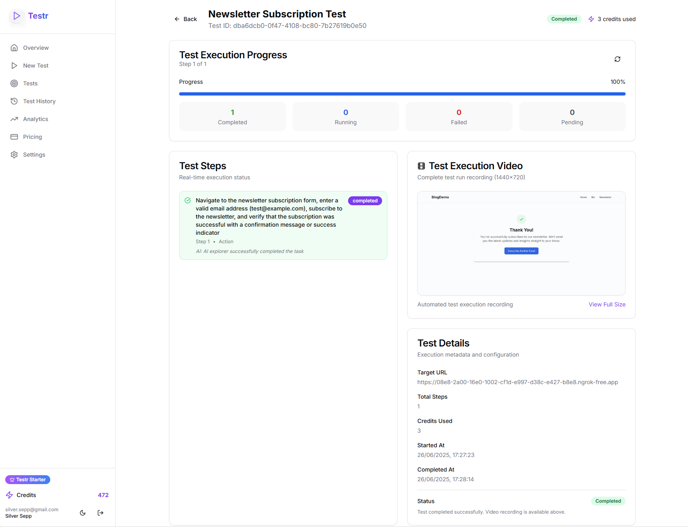Click the Pending count card
The height and width of the screenshot is (527, 688).
tap(572, 117)
